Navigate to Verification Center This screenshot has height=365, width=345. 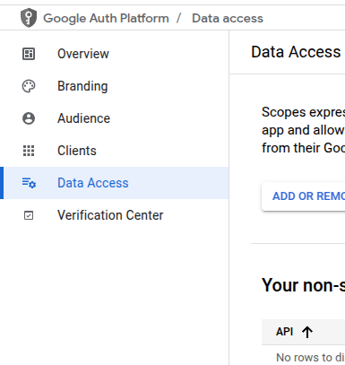pyautogui.click(x=115, y=215)
